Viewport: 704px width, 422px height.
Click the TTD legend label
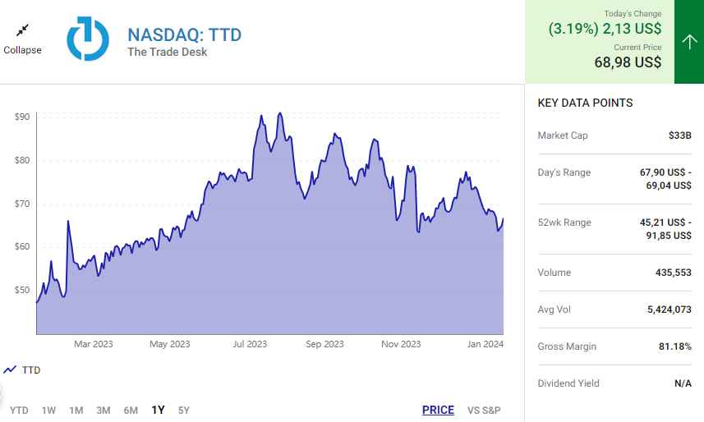point(30,370)
